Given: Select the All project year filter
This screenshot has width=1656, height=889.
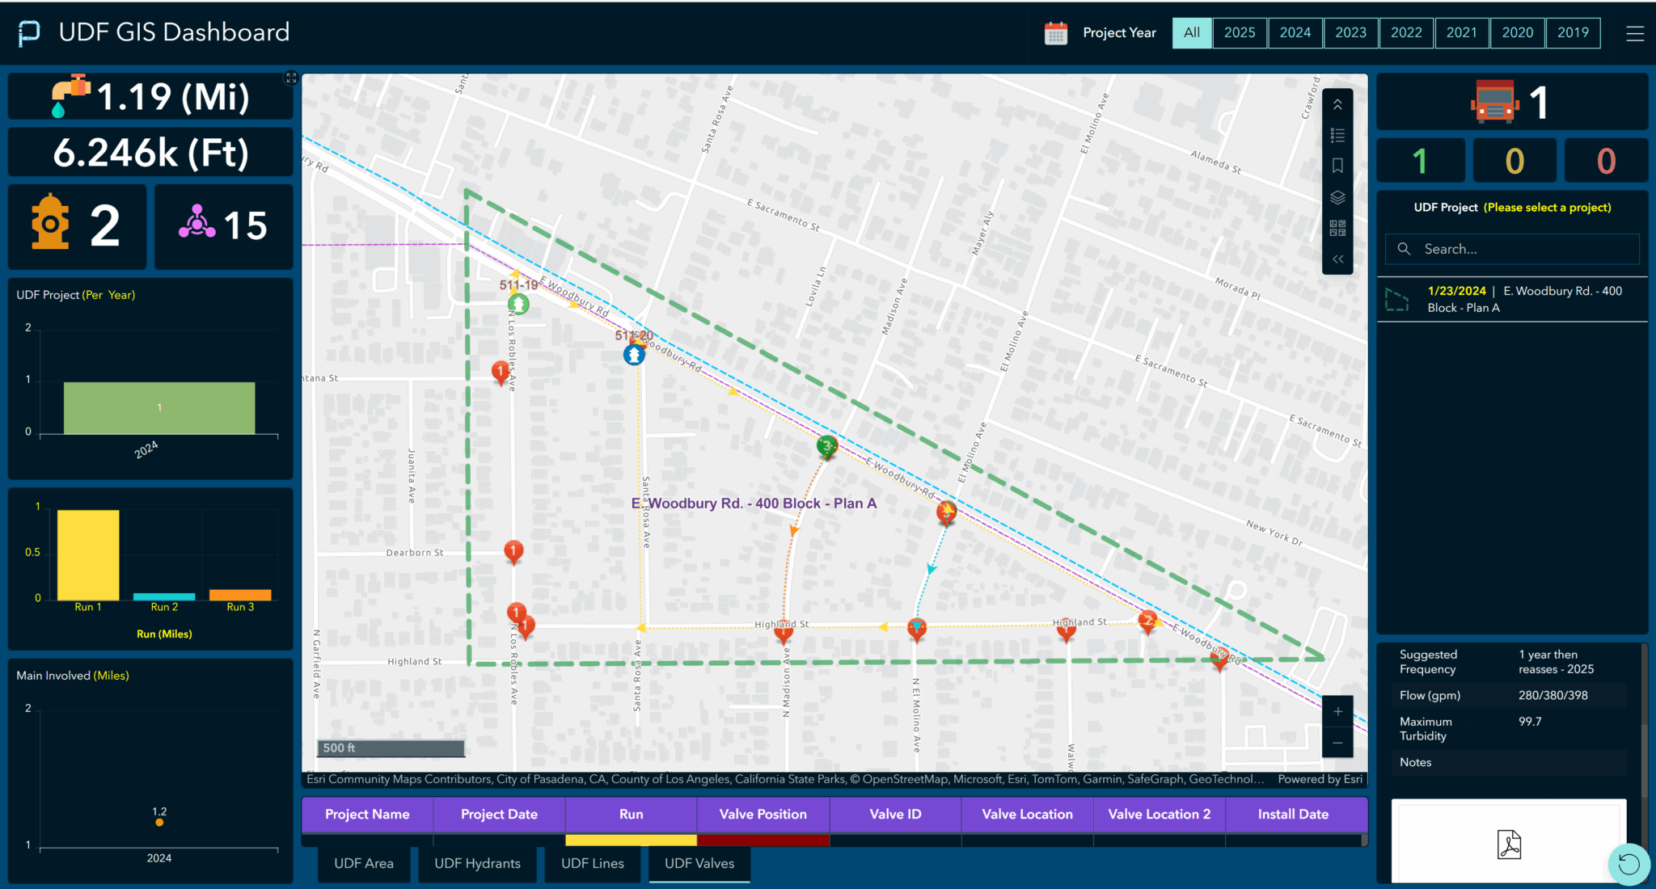Looking at the screenshot, I should click(1191, 33).
